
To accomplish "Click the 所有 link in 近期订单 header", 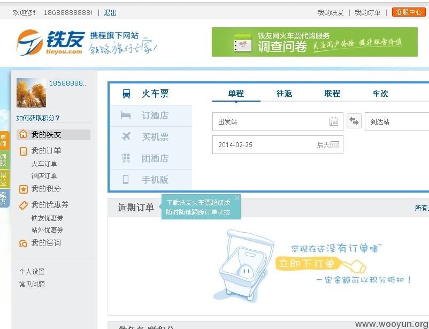I will (x=422, y=208).
